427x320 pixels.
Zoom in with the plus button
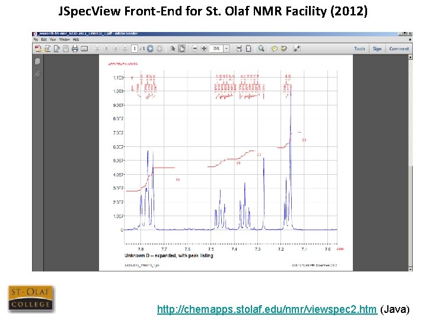[204, 49]
